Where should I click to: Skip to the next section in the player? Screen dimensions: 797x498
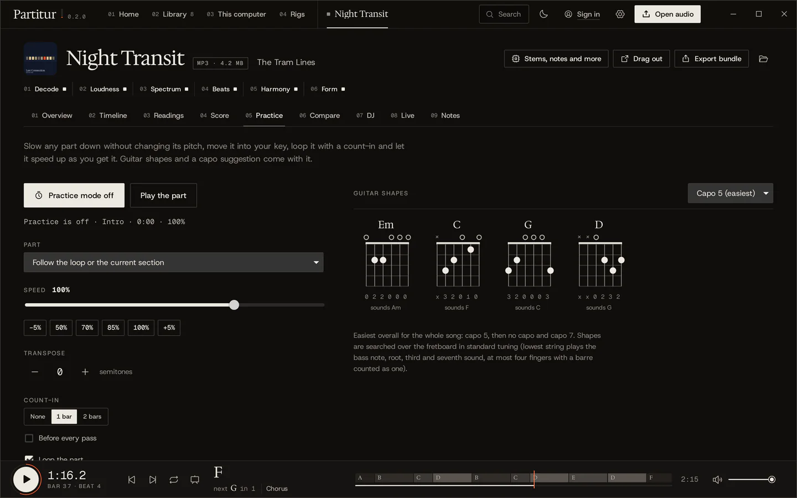click(x=153, y=480)
